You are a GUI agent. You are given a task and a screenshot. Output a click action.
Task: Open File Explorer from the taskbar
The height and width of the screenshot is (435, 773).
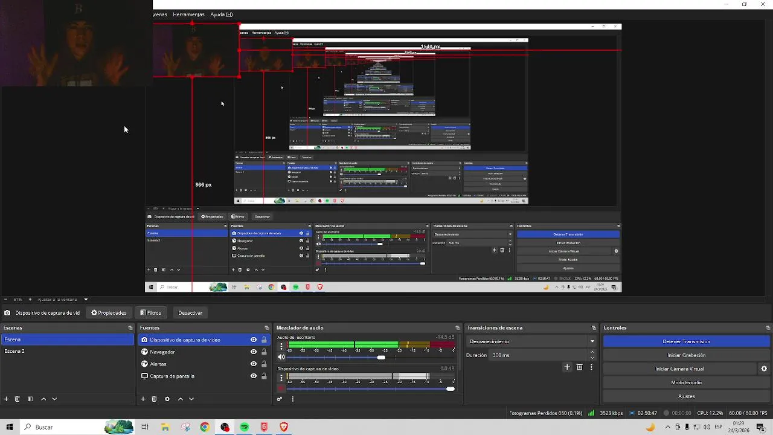165,427
